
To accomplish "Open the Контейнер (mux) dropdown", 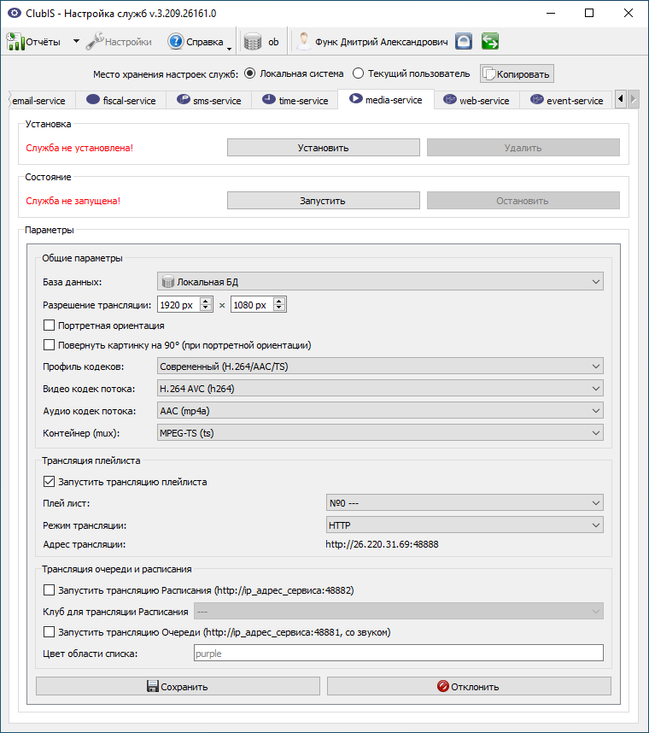I will click(x=380, y=433).
